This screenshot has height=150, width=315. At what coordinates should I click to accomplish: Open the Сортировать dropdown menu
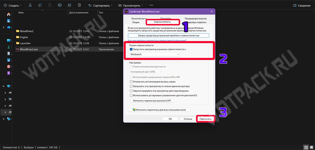100,5
